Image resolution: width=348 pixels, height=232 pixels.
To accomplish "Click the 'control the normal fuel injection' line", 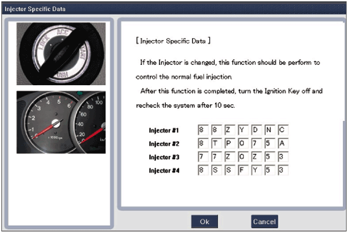I will (x=184, y=77).
